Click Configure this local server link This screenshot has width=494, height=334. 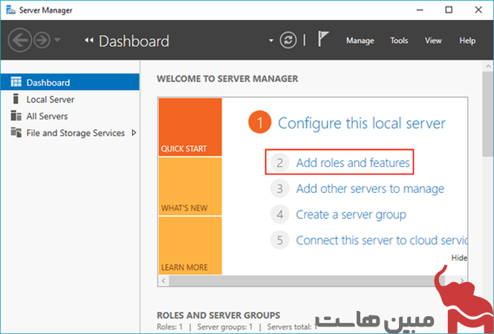tap(362, 123)
